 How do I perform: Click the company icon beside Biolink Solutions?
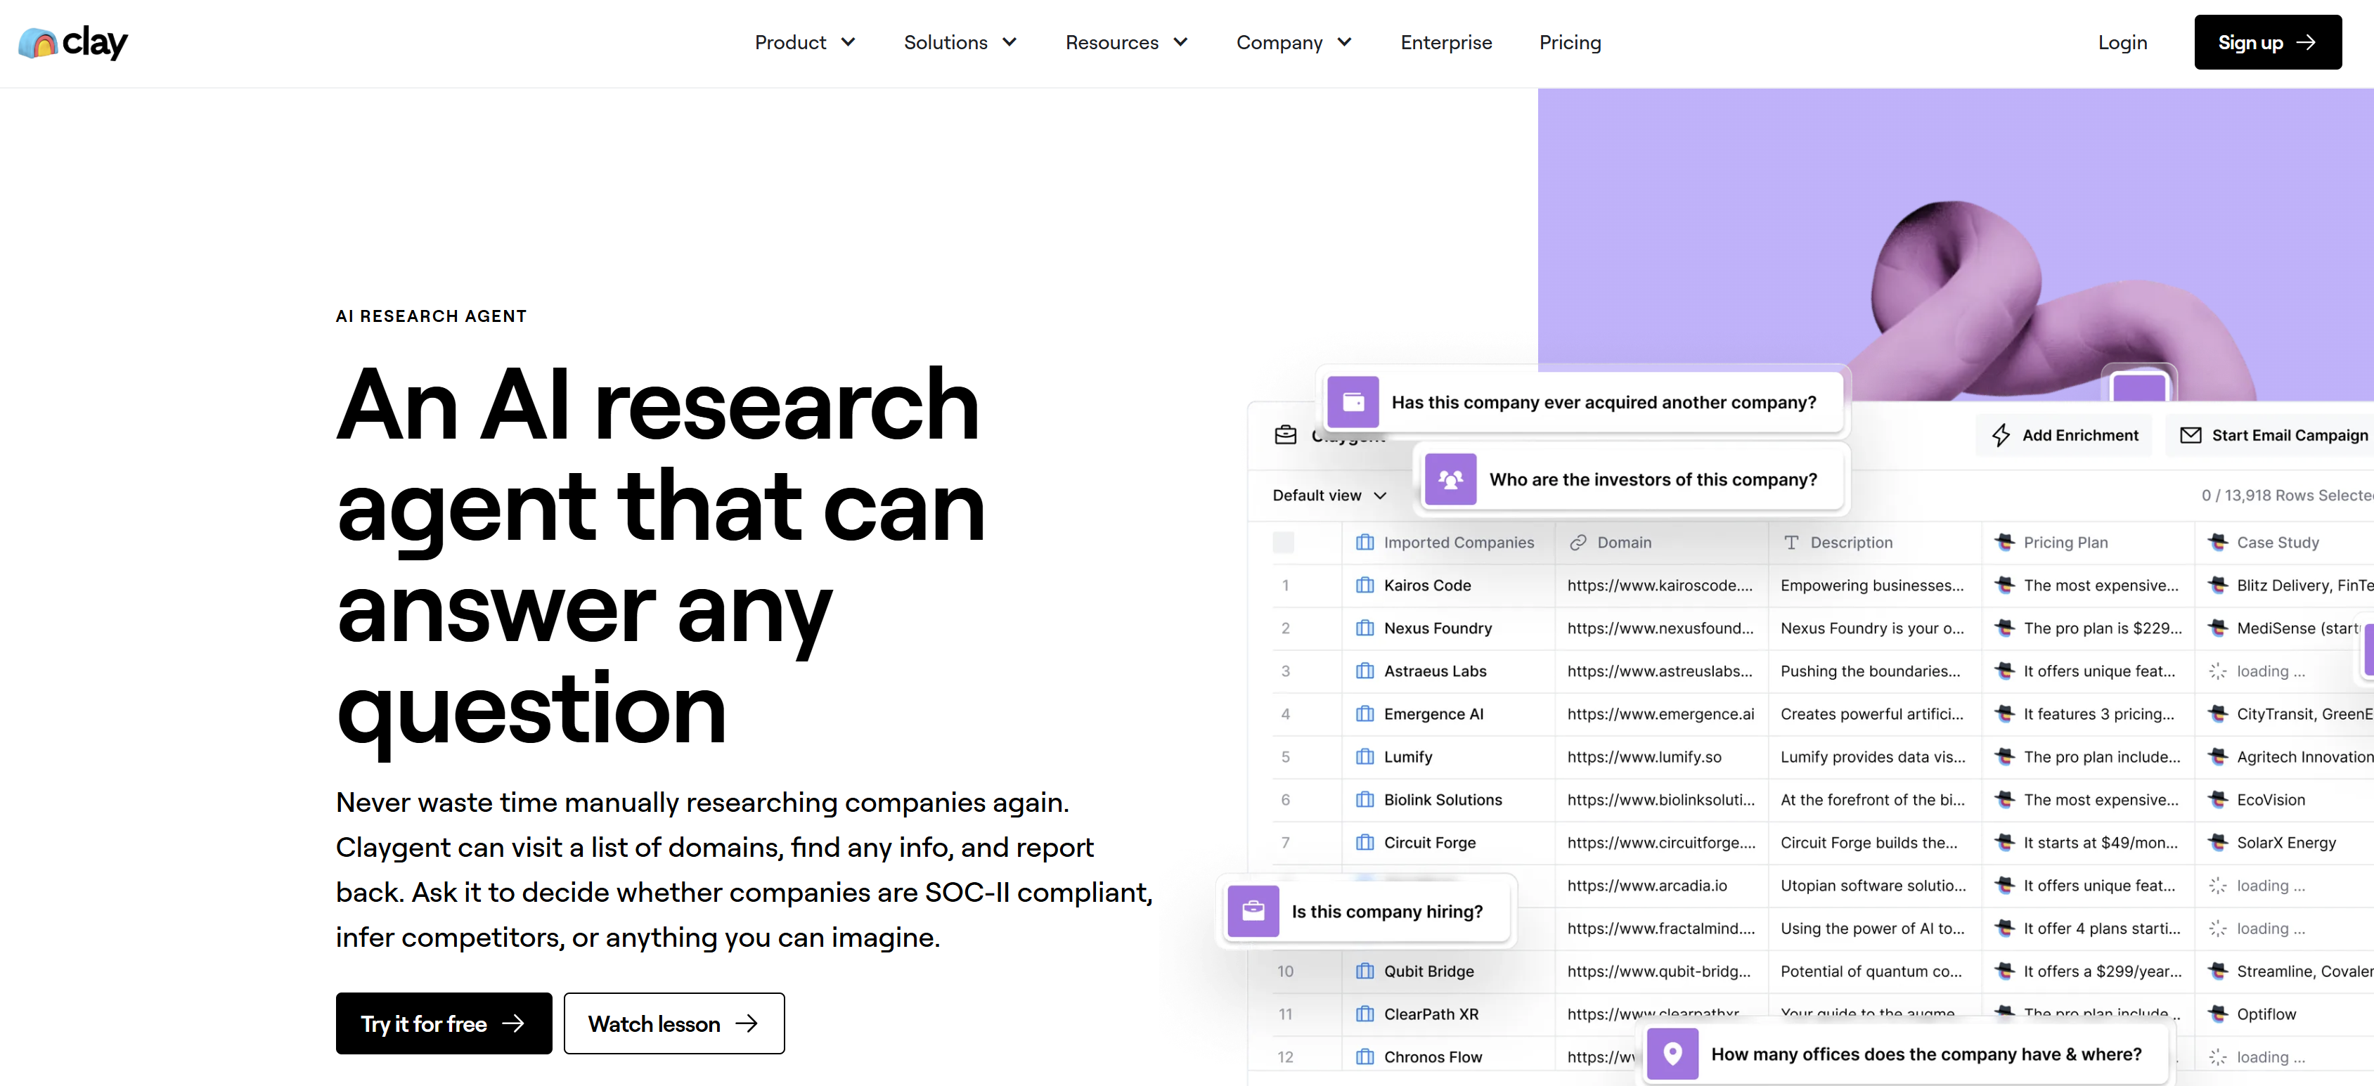1364,799
